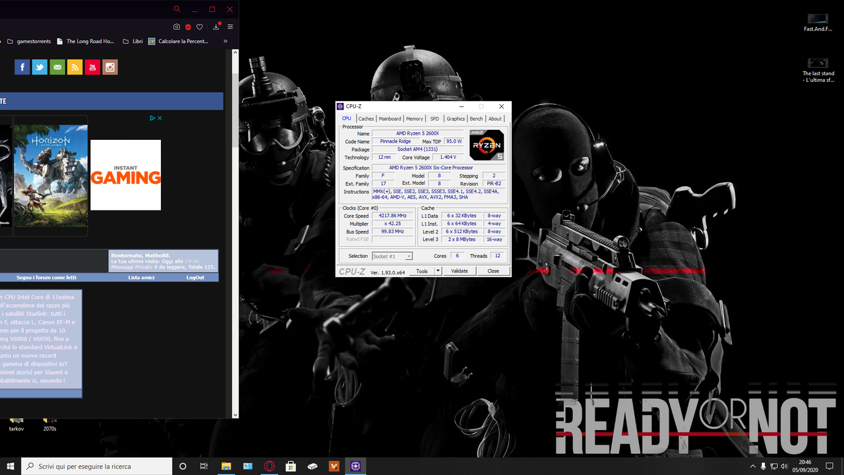Open the Horizon Zero Dawn ad thumbnail
This screenshot has width=844, height=475.
click(51, 175)
